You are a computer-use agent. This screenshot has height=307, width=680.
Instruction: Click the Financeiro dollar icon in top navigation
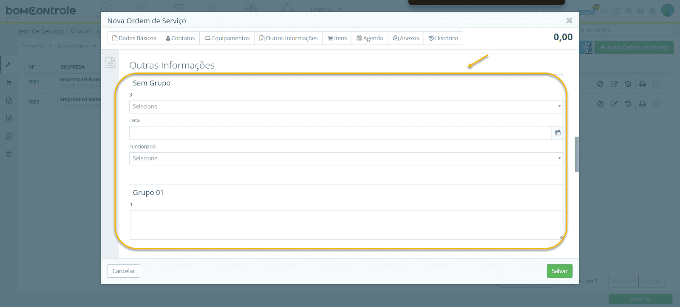point(106,8)
